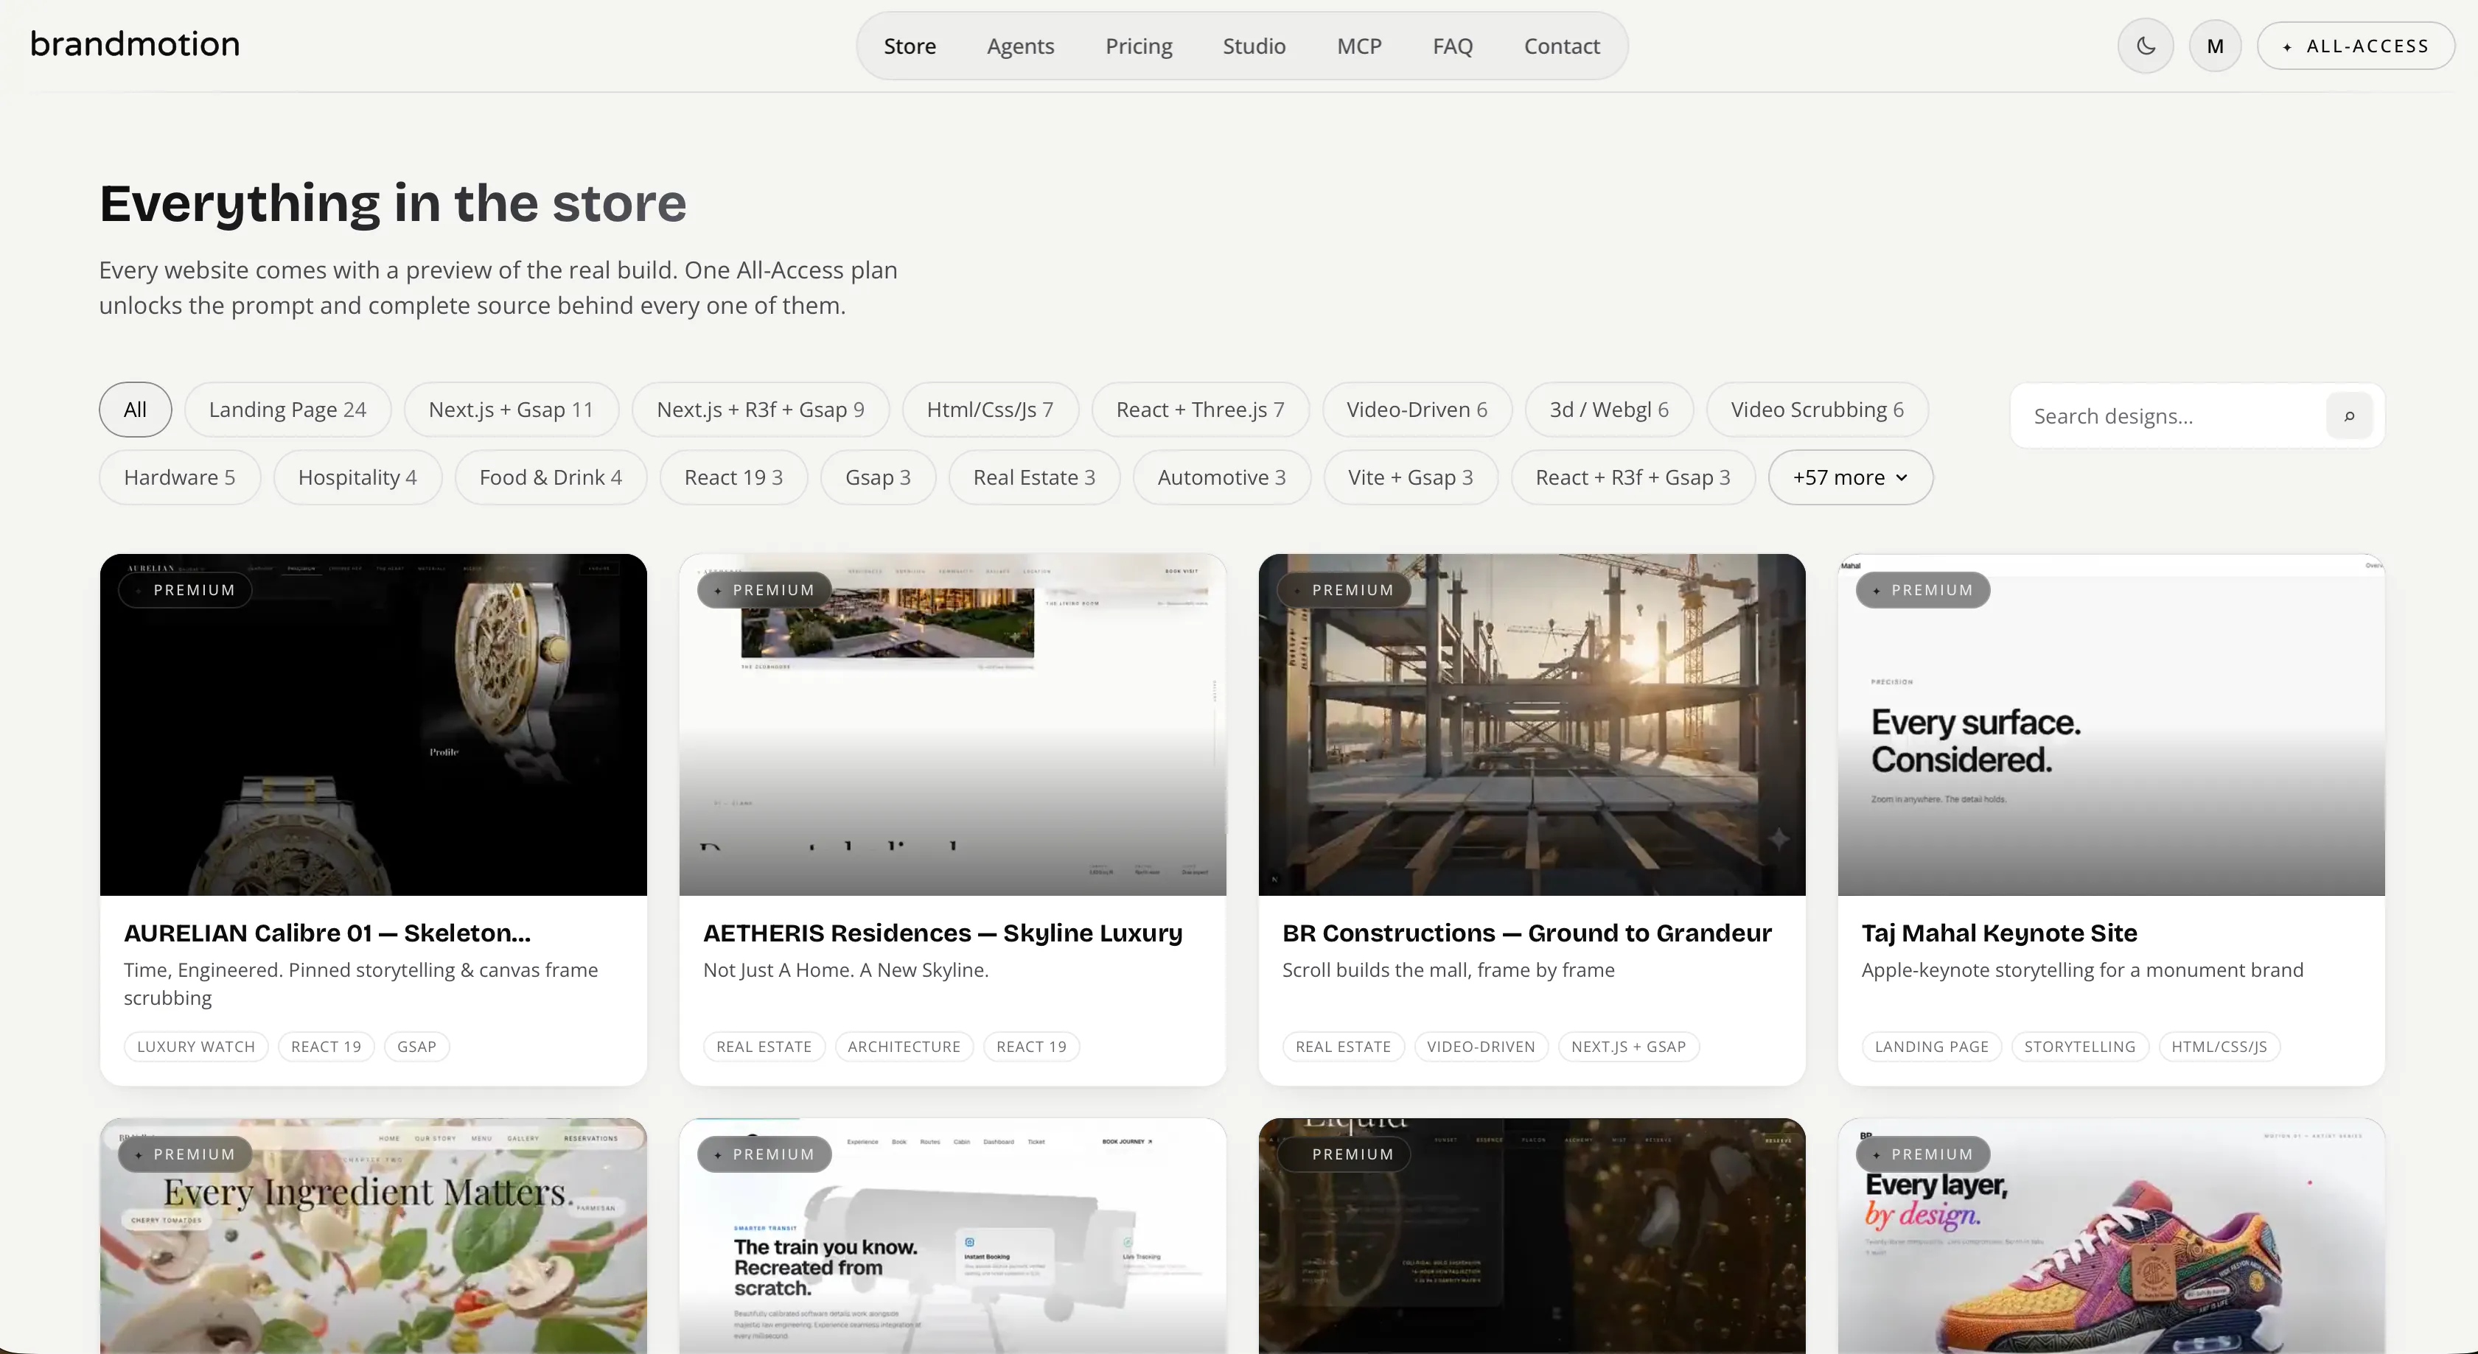Click the brandmotion logo
Viewport: 2478px width, 1354px height.
(135, 44)
